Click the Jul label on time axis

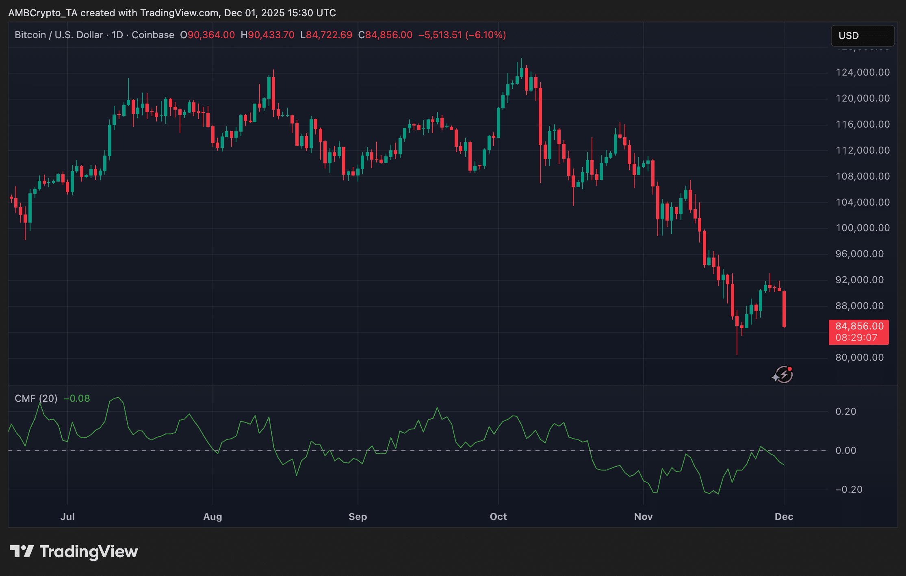click(x=67, y=517)
